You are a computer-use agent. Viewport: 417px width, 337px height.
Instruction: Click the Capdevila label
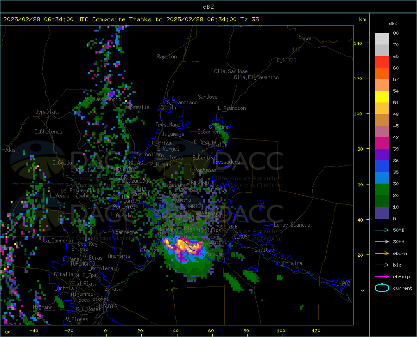coord(137,107)
